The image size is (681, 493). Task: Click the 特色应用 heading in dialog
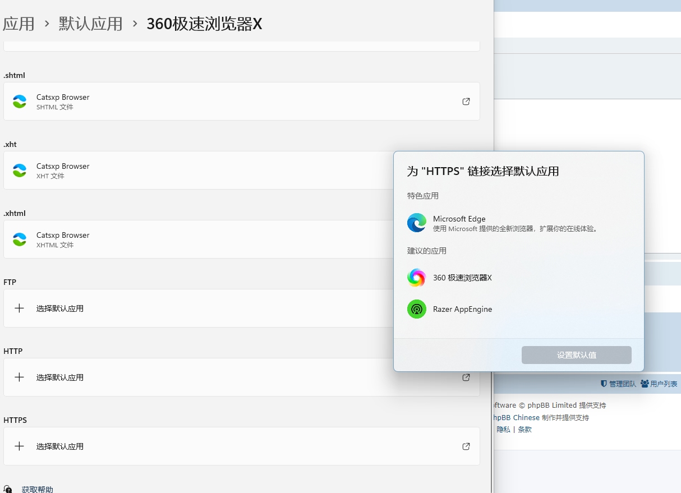click(423, 196)
